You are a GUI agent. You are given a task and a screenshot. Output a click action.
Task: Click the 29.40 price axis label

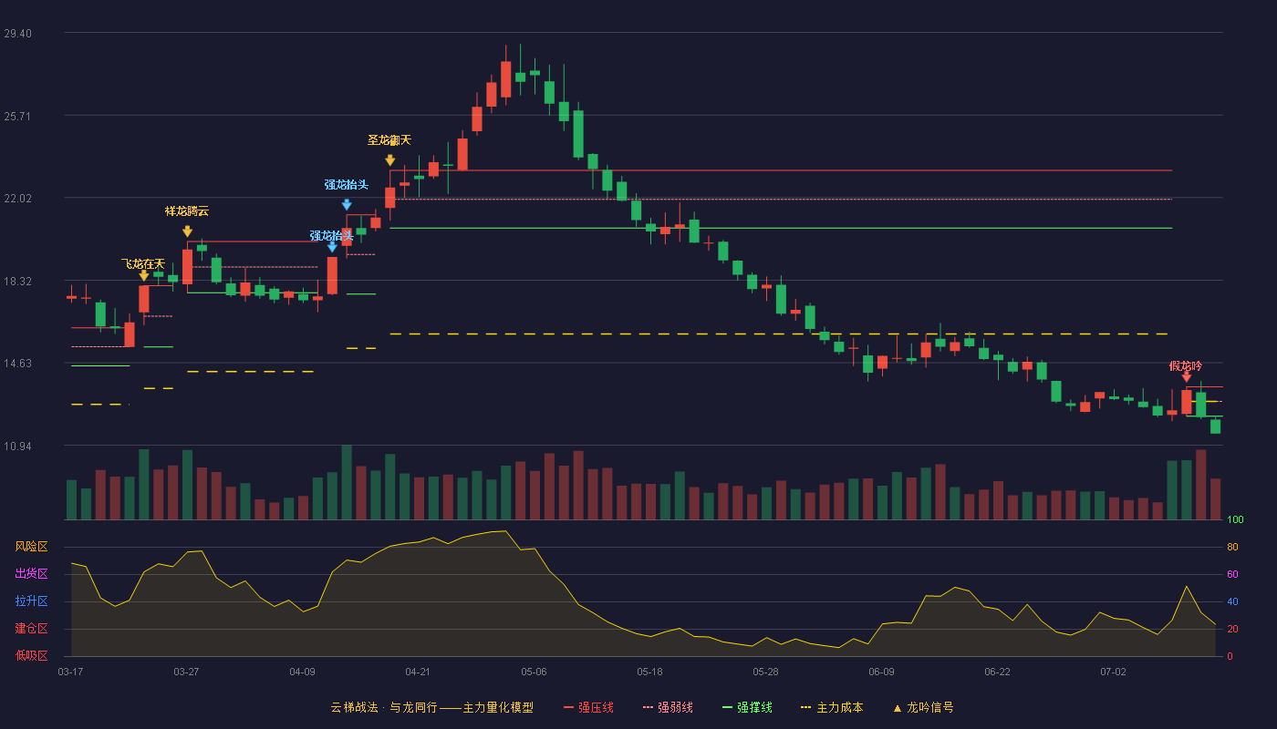17,34
